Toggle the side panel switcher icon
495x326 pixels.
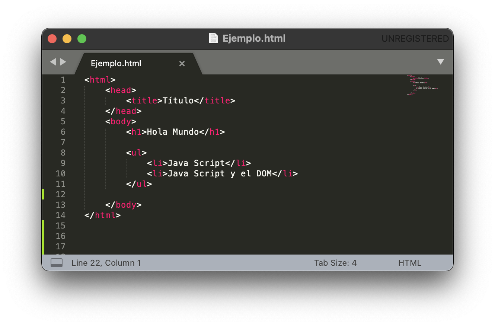point(57,263)
